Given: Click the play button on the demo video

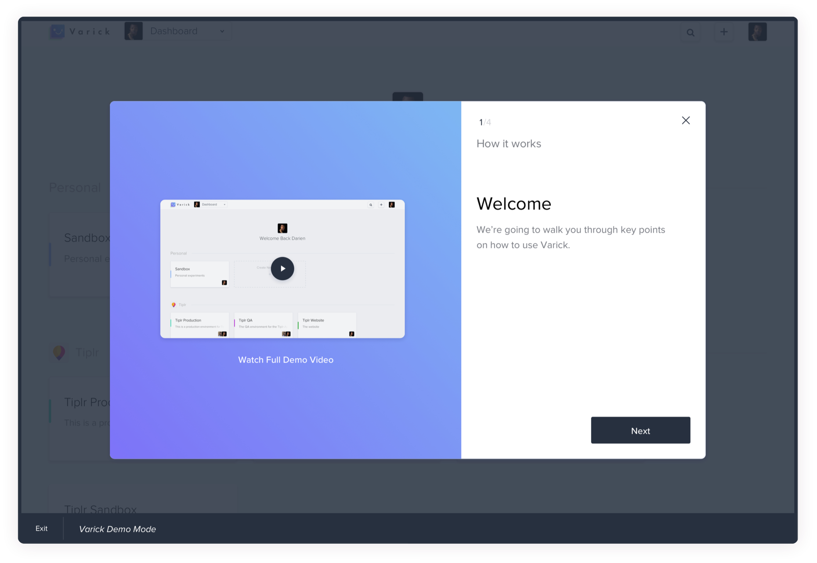Looking at the screenshot, I should [x=282, y=269].
